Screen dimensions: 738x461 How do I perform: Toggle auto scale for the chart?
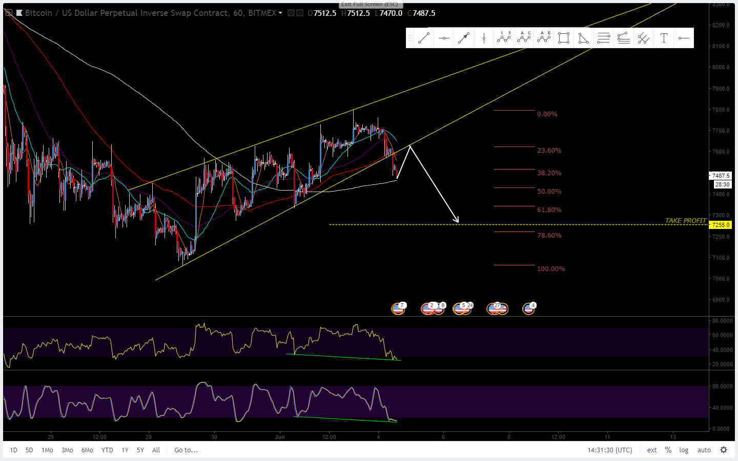pos(704,450)
